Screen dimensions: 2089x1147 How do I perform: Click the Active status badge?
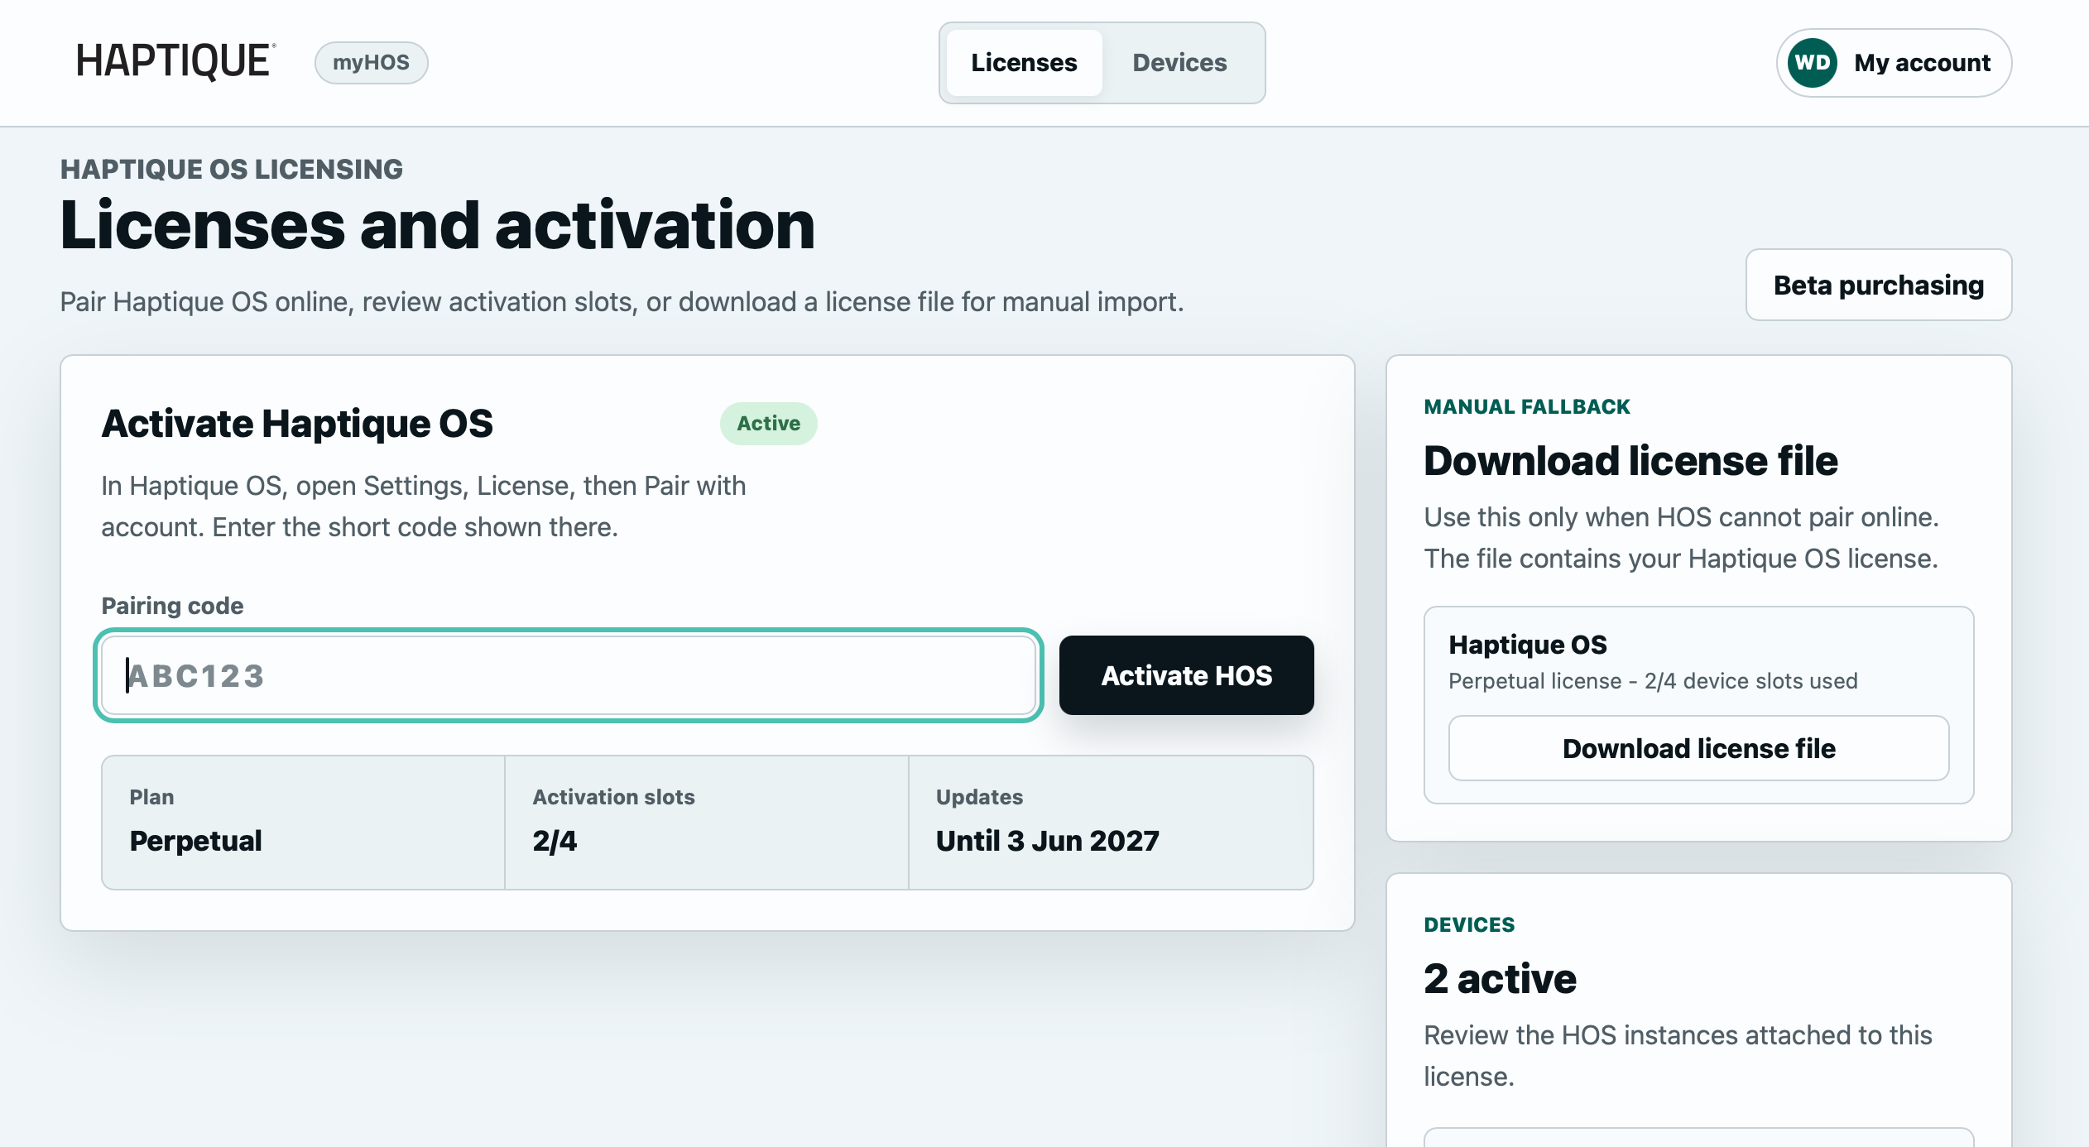click(768, 424)
